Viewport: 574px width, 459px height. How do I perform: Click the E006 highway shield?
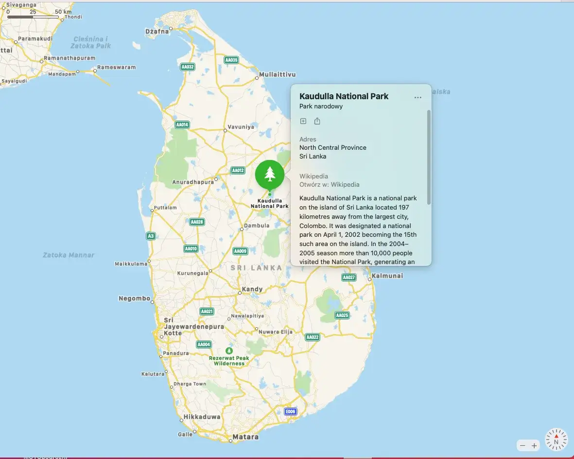coord(290,412)
